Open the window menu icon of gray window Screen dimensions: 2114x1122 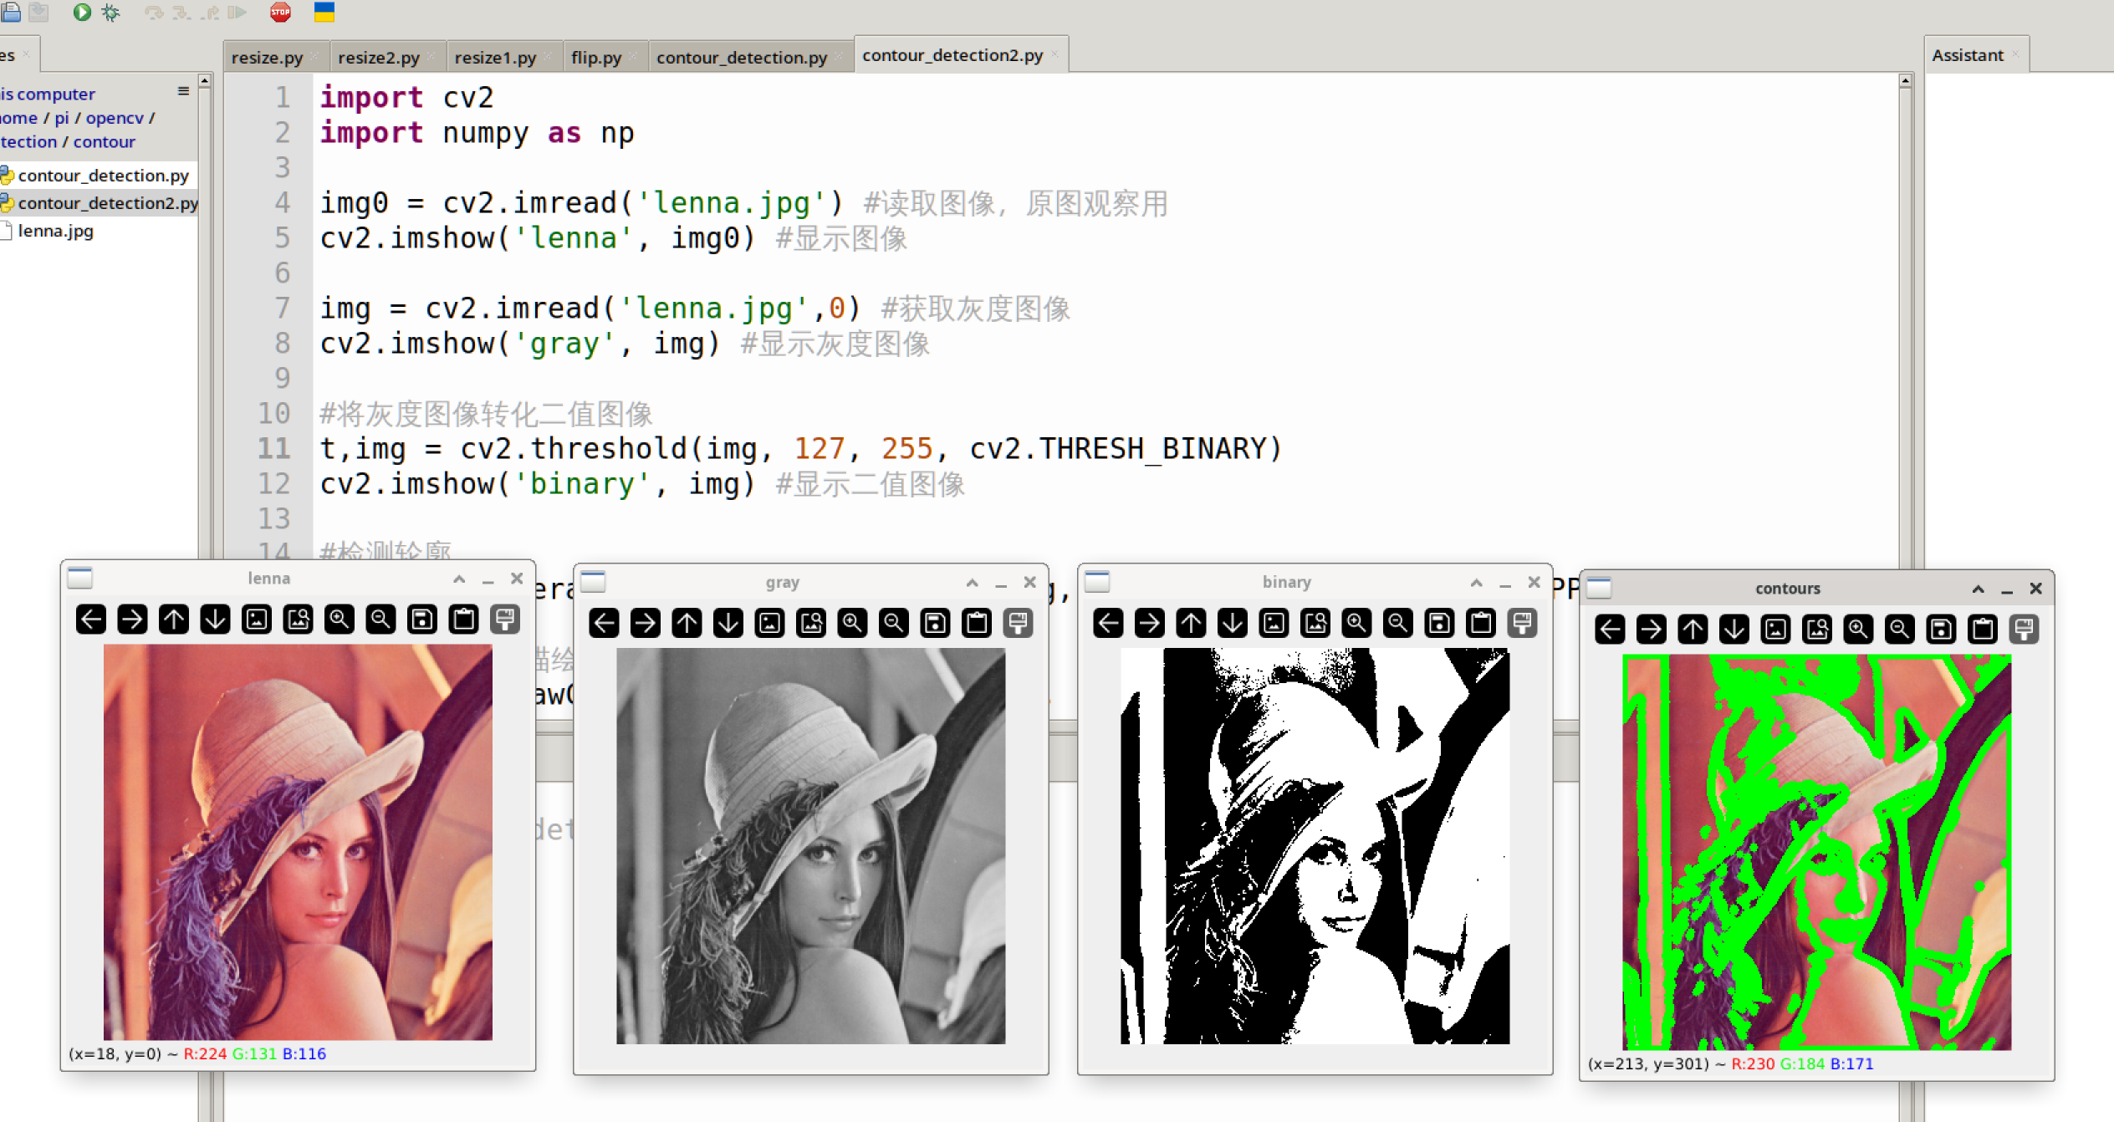click(593, 581)
